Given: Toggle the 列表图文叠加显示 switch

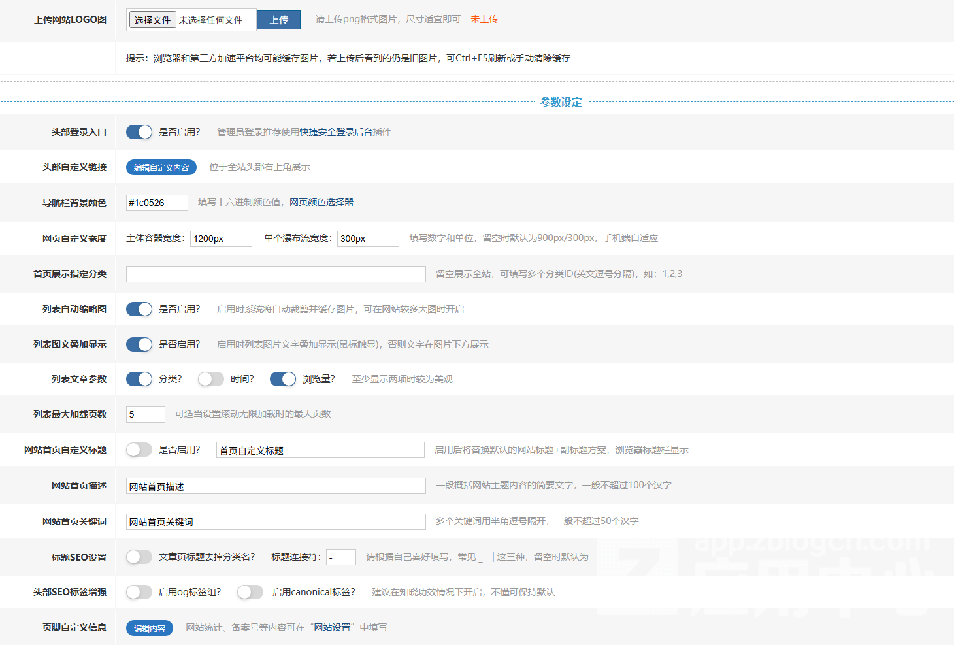Looking at the screenshot, I should [x=139, y=344].
